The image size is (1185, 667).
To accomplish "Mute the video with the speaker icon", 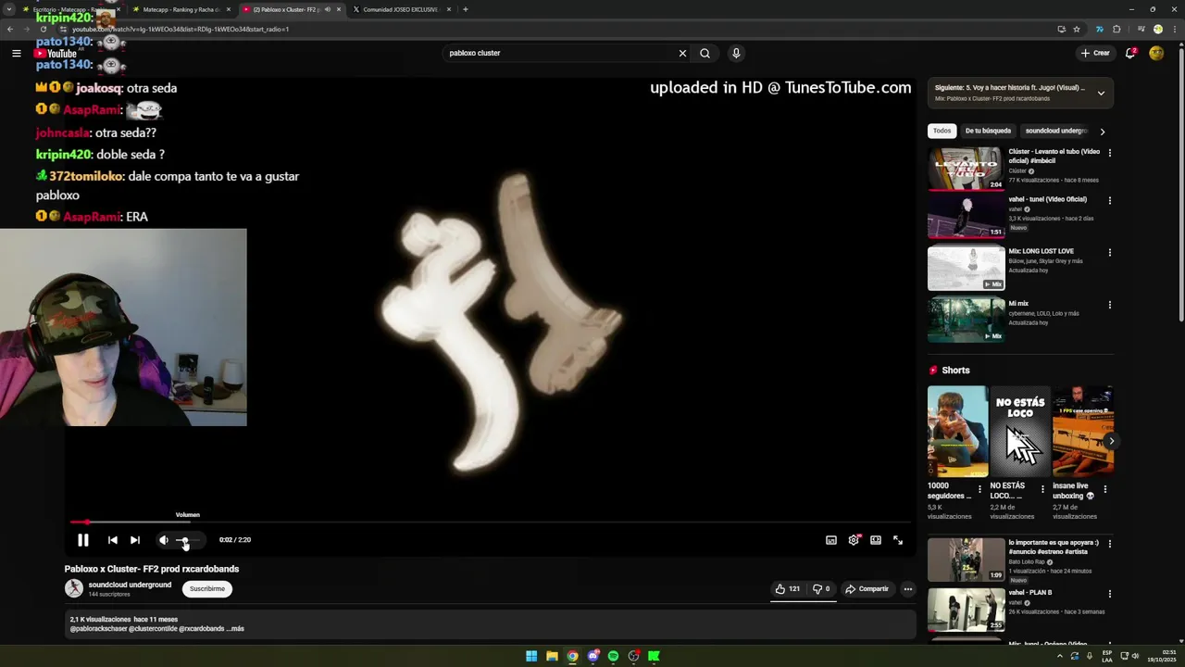I will (x=164, y=540).
